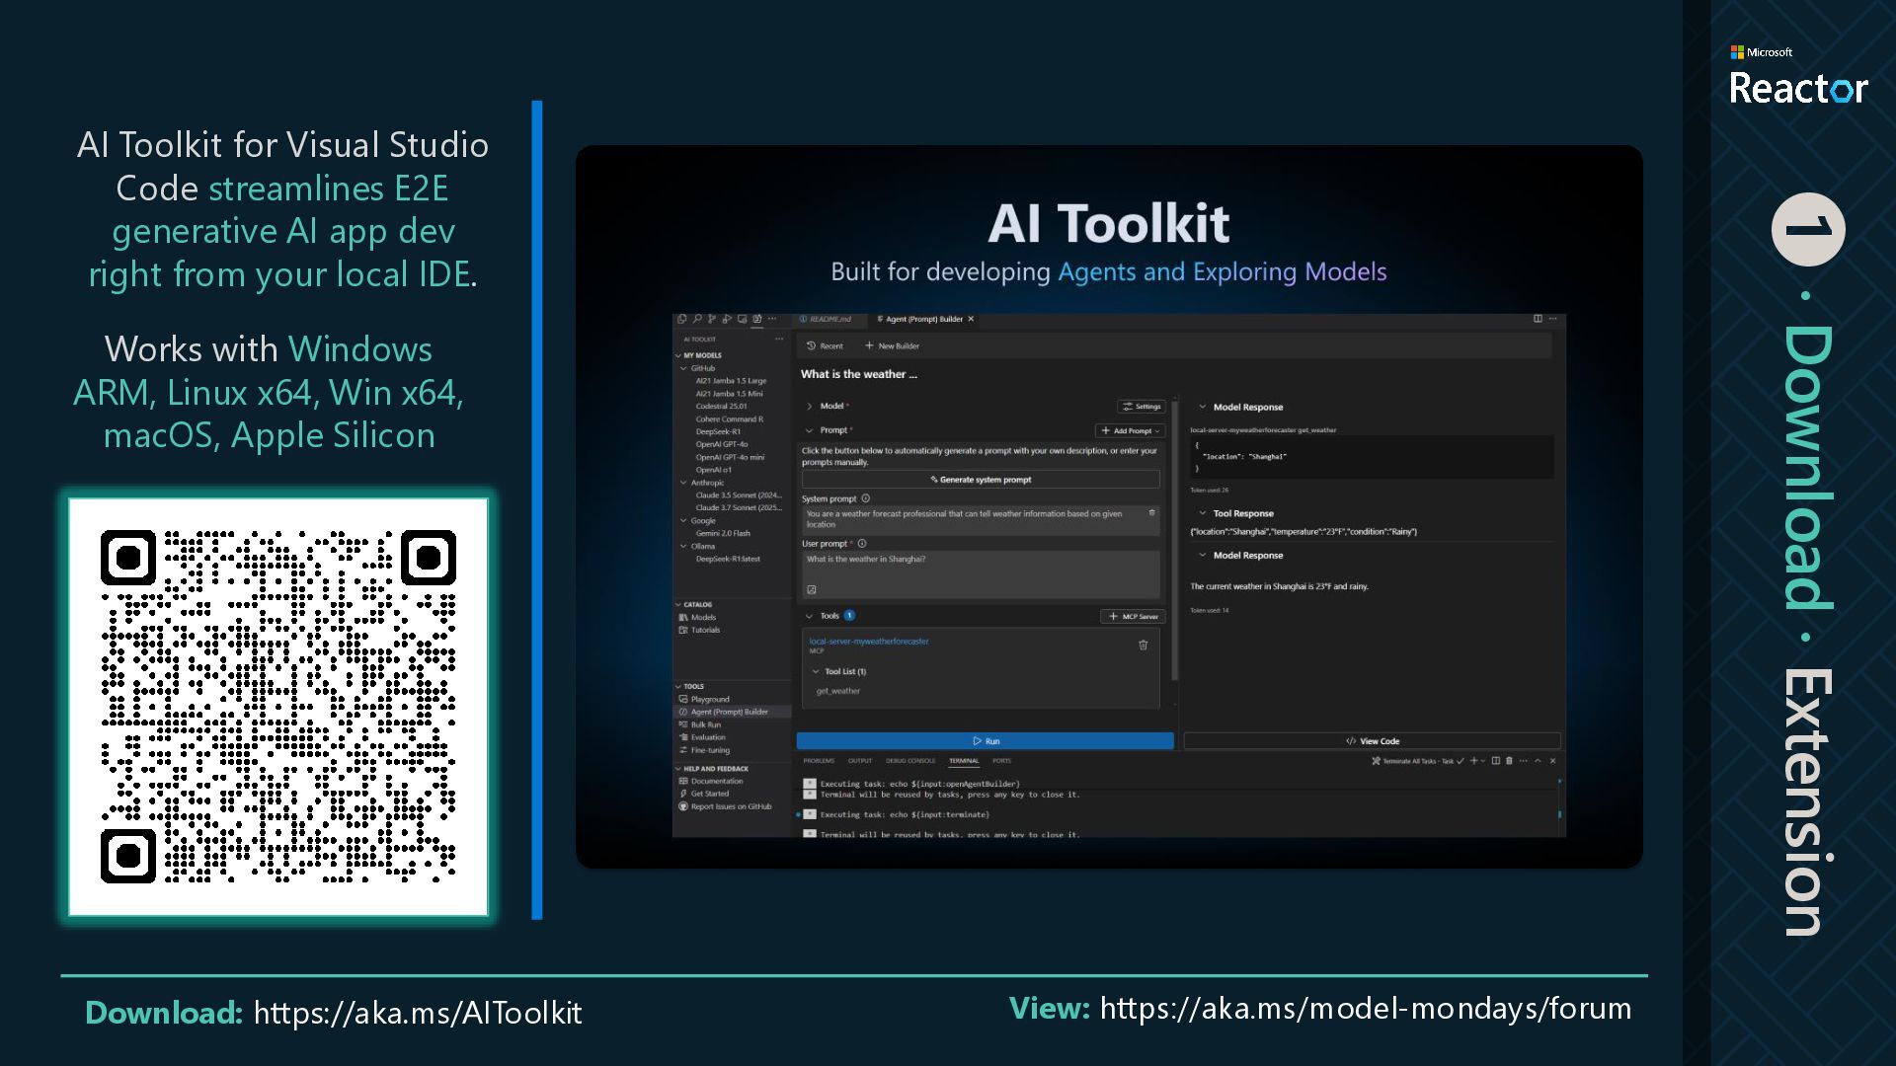Open the Run and Debug icon

(727, 319)
